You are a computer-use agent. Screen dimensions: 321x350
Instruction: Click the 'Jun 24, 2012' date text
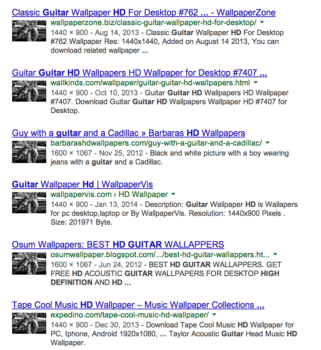pyautogui.click(x=120, y=265)
